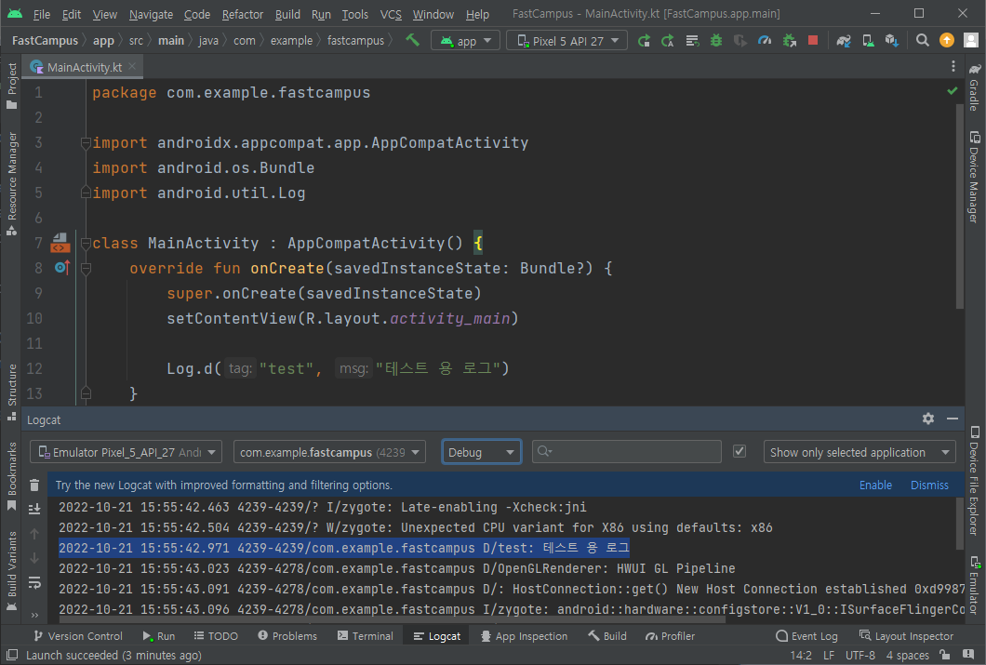
Task: Open the Build menu
Action: (287, 14)
